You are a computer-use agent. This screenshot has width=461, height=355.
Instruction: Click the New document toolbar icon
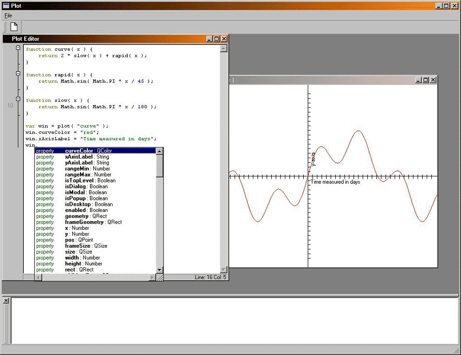(14, 27)
